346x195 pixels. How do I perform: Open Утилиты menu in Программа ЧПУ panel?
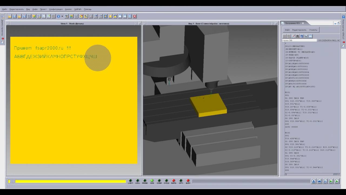coord(313,30)
